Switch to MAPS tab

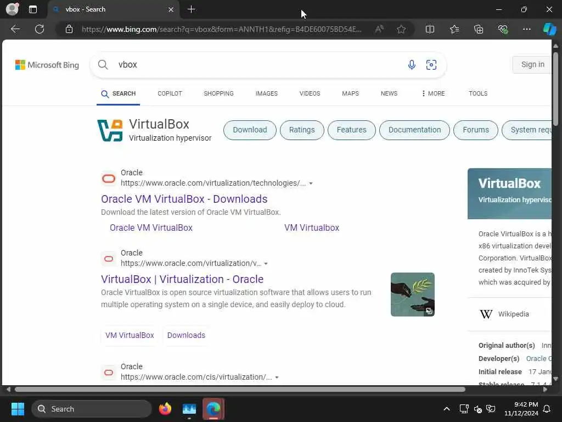point(350,93)
